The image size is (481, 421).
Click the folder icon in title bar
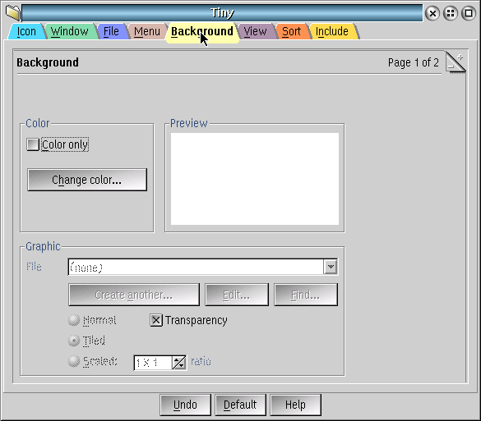pyautogui.click(x=13, y=12)
